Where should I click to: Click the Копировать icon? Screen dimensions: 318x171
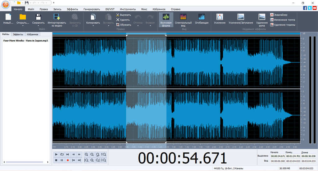[x=93, y=17]
